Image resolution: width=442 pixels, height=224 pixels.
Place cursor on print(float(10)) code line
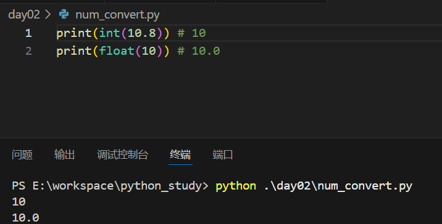click(113, 51)
